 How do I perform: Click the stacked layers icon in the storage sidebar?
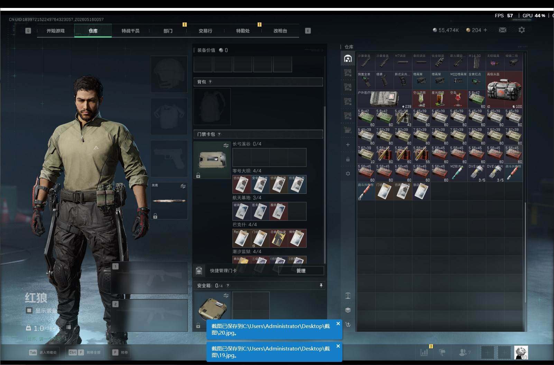[x=348, y=310]
